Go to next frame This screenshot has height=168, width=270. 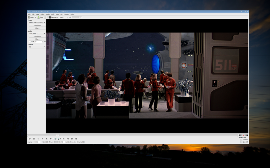[x=42, y=139]
